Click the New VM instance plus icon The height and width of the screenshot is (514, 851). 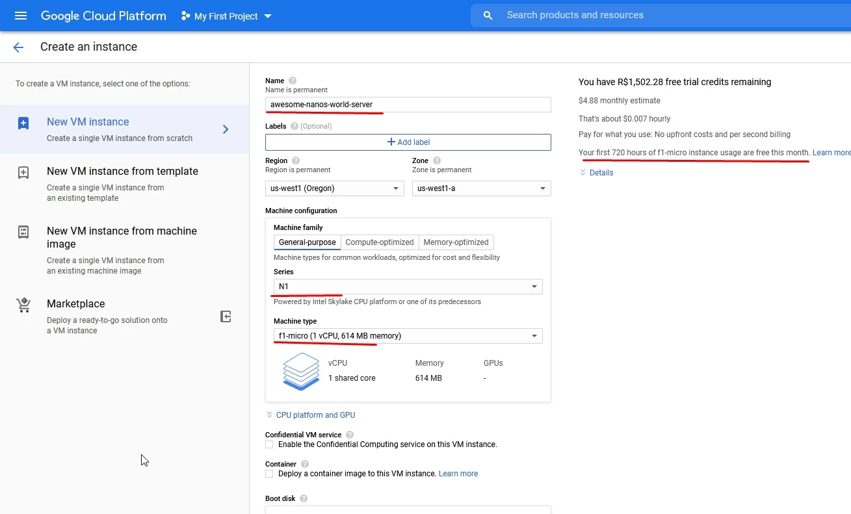pos(23,123)
